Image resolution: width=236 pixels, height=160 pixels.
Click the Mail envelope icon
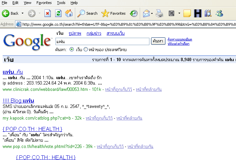tap(146, 13)
